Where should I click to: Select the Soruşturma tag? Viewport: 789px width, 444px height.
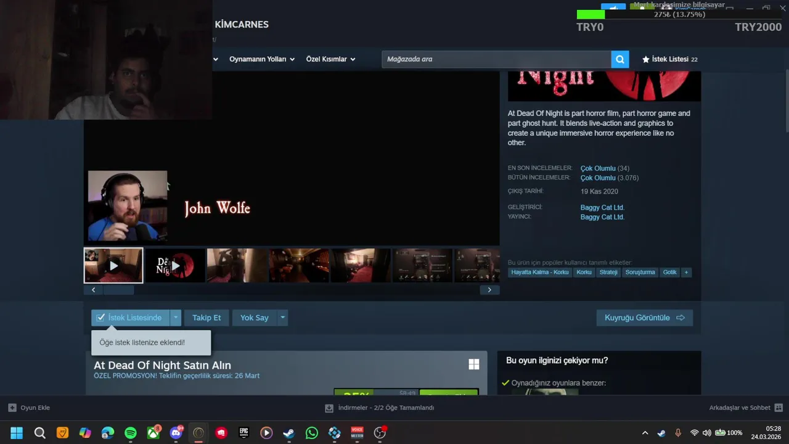click(640, 272)
